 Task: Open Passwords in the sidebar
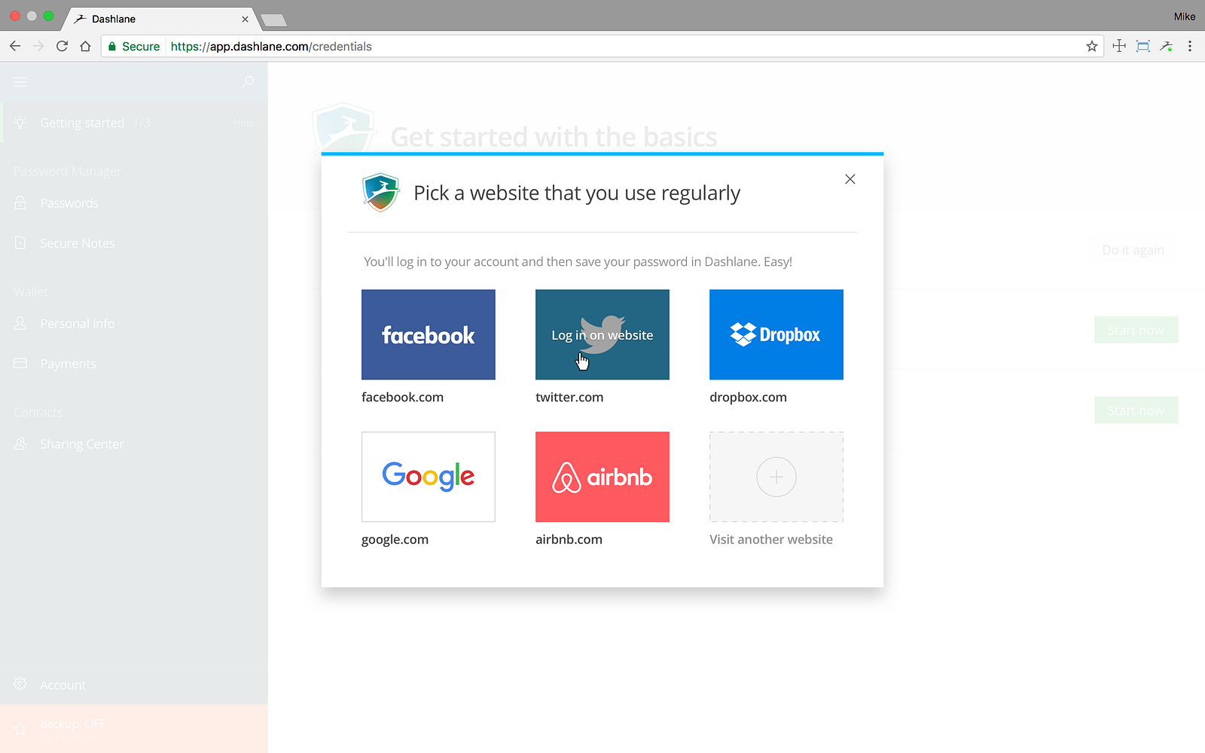pyautogui.click(x=133, y=203)
